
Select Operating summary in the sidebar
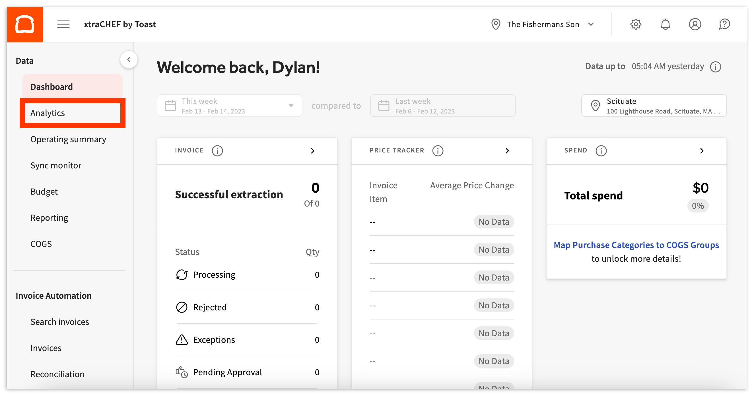68,139
